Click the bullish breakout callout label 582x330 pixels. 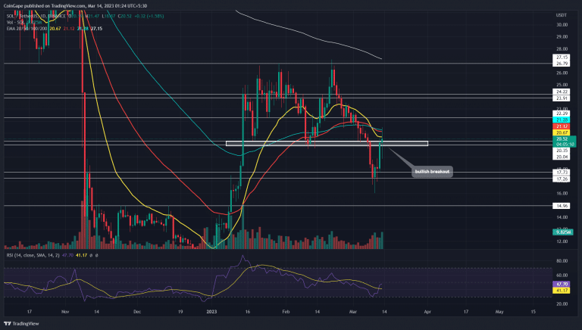(433, 172)
